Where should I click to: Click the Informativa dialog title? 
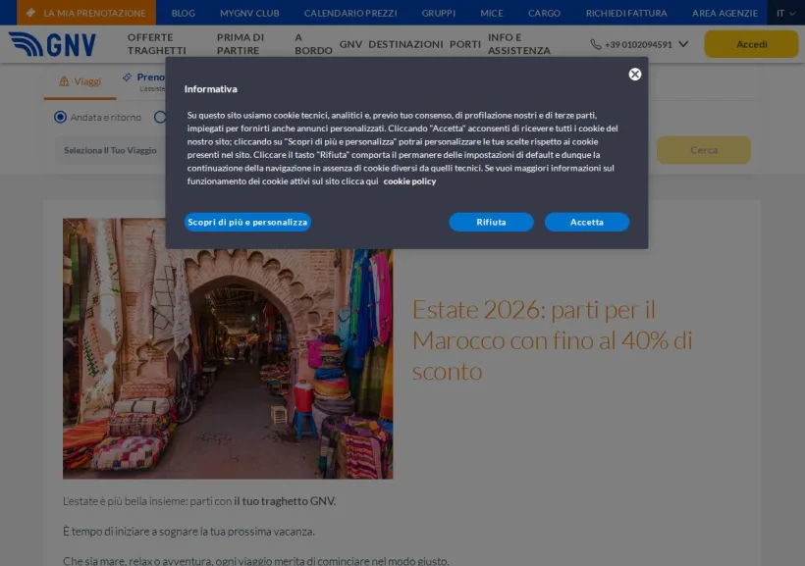click(210, 88)
